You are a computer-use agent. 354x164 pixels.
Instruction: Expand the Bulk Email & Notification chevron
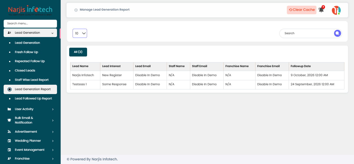[53, 120]
